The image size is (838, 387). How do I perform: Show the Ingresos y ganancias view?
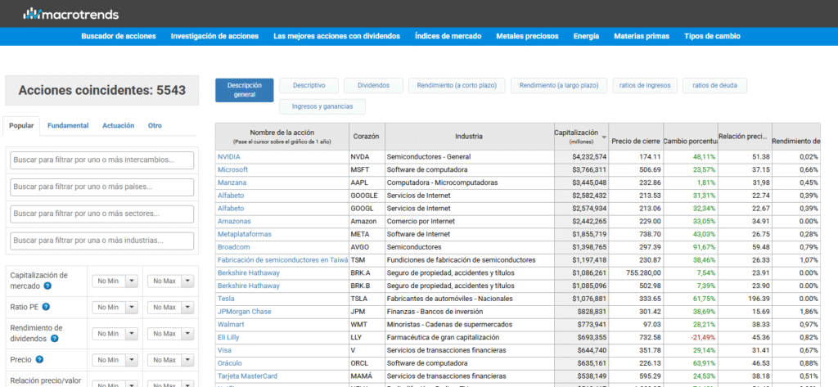pos(322,106)
